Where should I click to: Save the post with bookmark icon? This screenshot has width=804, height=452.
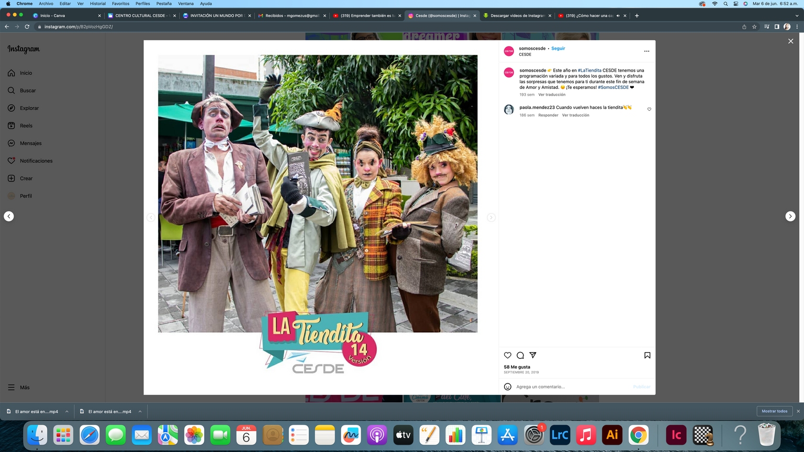647,355
